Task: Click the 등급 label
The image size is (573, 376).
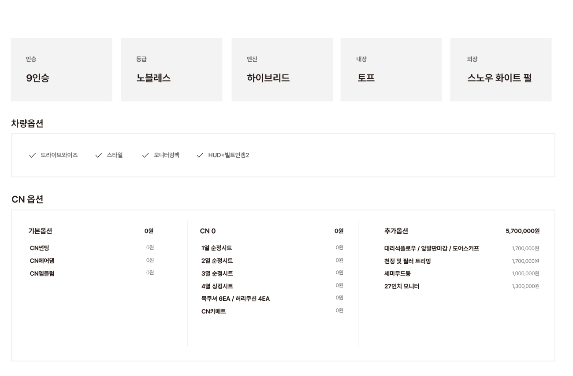Action: [141, 59]
